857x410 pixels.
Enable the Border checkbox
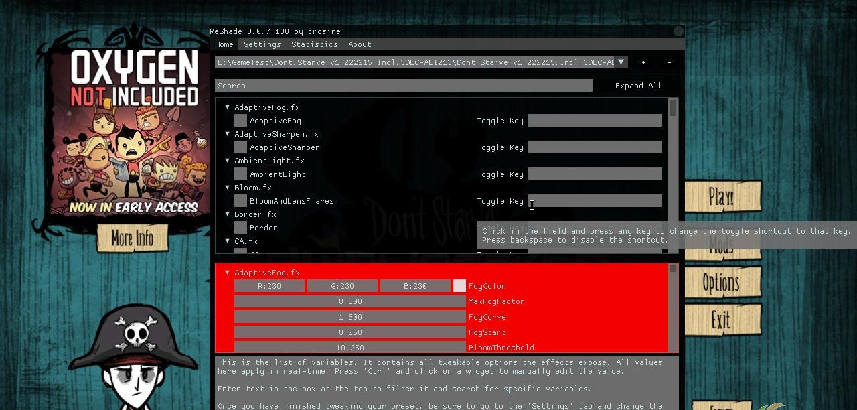[240, 228]
